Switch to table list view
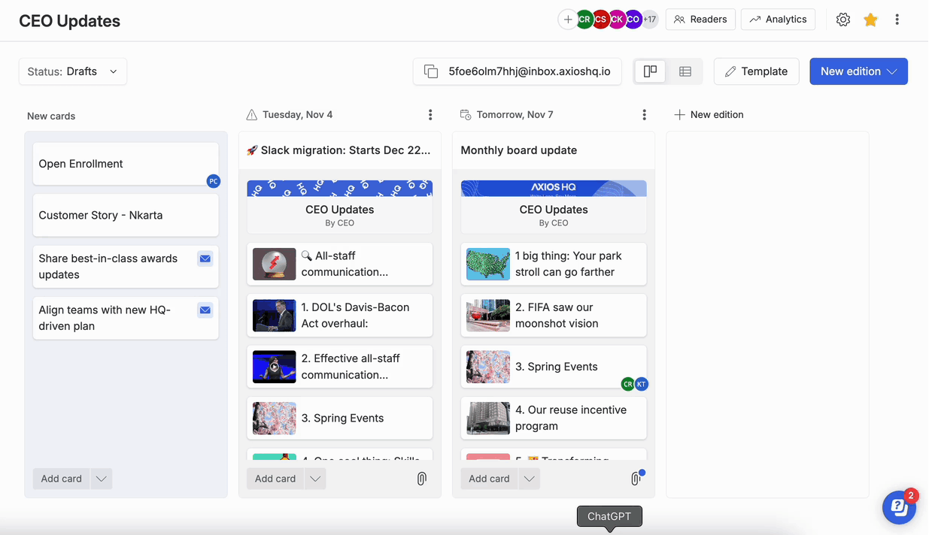This screenshot has height=535, width=929. pyautogui.click(x=685, y=71)
